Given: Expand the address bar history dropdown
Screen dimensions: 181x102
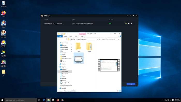Looking at the screenshot, I should pos(97,39).
